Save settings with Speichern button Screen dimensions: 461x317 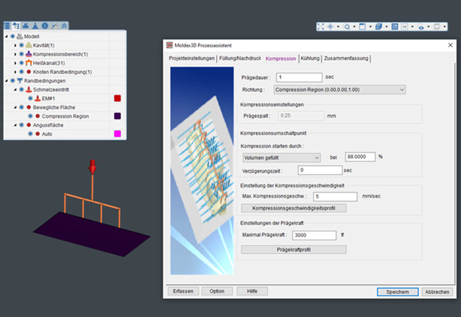click(398, 292)
